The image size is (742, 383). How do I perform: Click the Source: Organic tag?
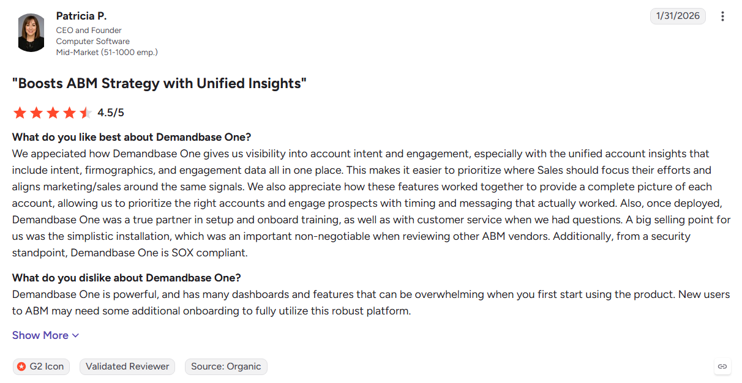[226, 366]
